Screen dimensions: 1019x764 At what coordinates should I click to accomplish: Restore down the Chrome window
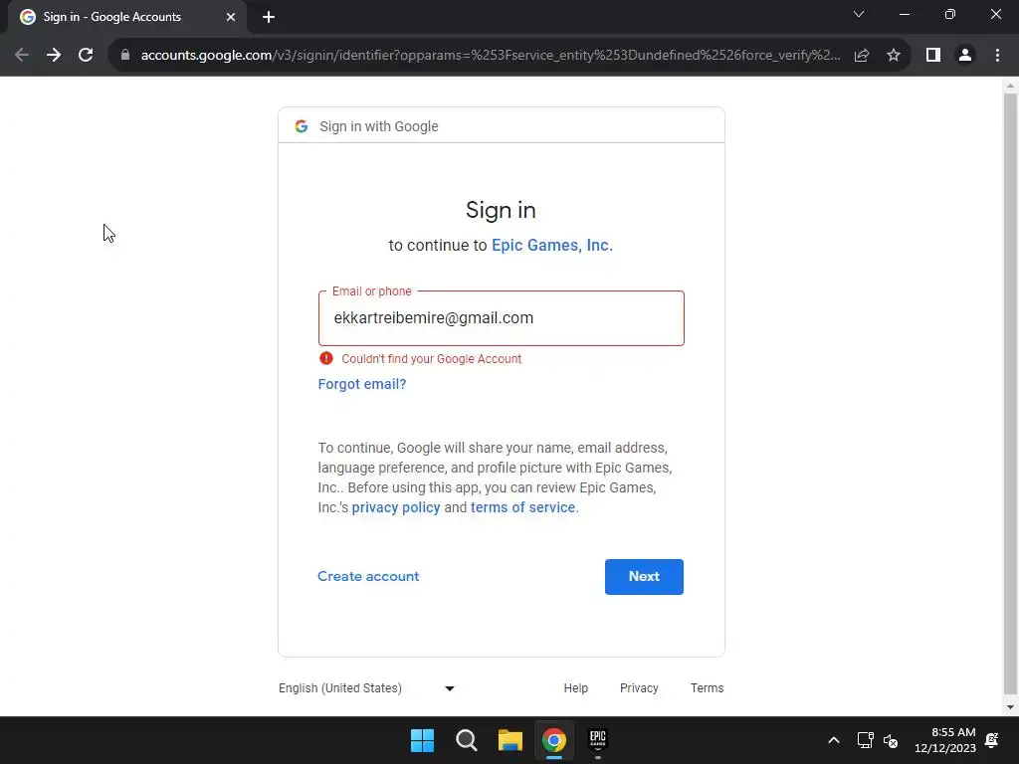tap(950, 14)
